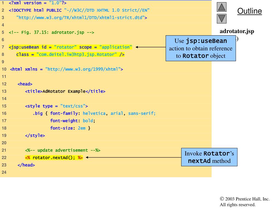Click the jsp:useBean id "rotator" line
Viewport: 280px width, 210px height.
point(70,47)
